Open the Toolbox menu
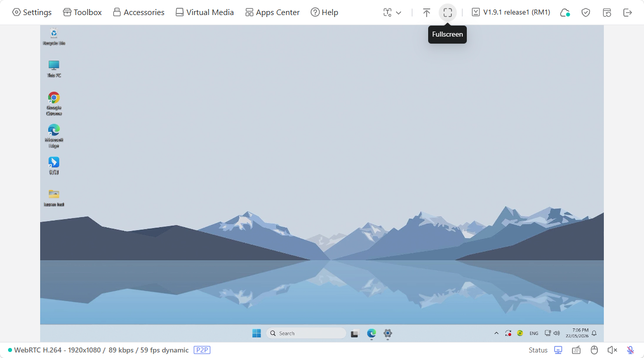Image resolution: width=644 pixels, height=358 pixels. tap(82, 12)
